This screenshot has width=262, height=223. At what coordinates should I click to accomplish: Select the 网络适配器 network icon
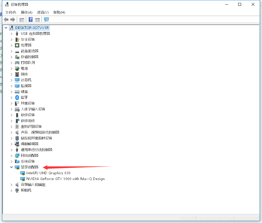pos(17,156)
